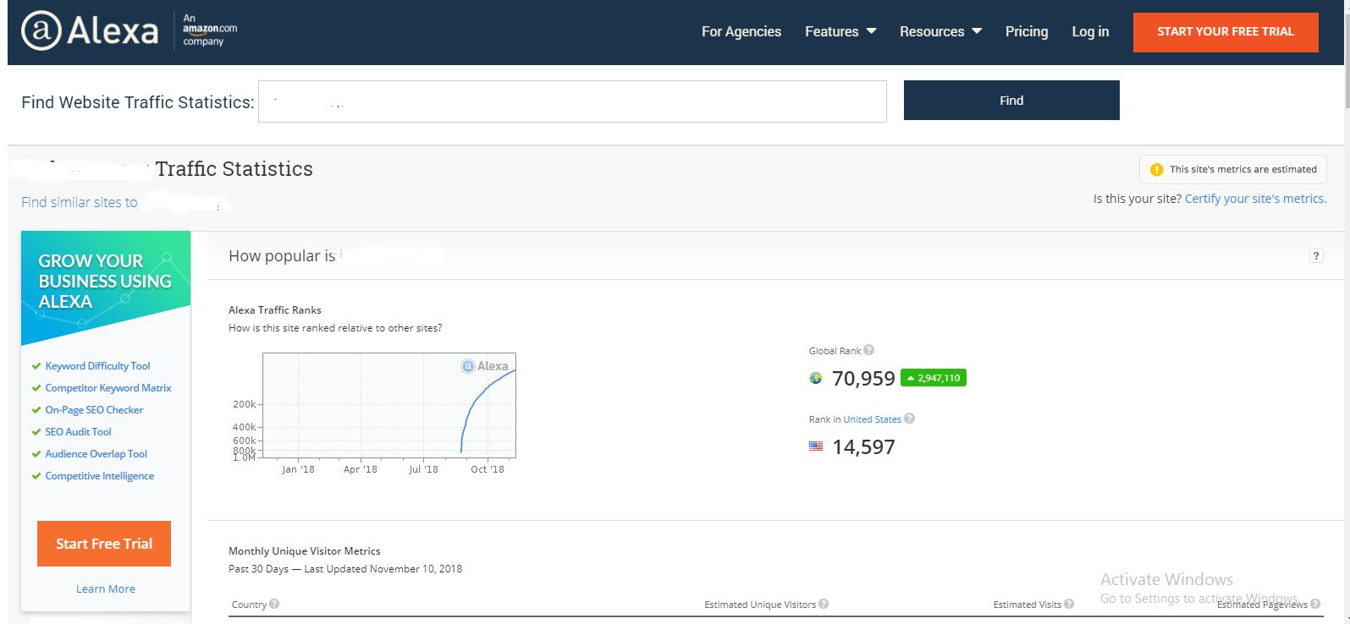Click the orange Start Free Trial sidebar button
The height and width of the screenshot is (624, 1350).
pyautogui.click(x=104, y=544)
